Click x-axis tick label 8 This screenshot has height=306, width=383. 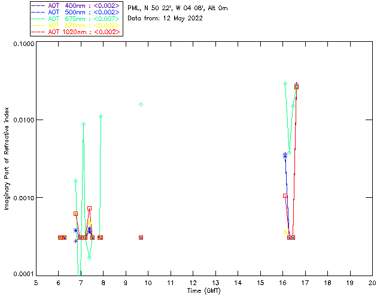[x=104, y=283]
